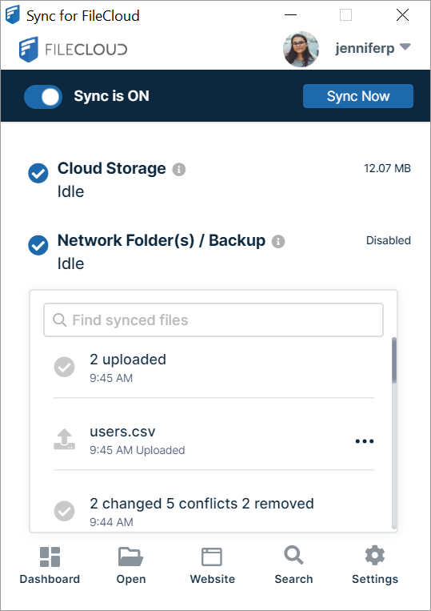
Task: Click Cloud Storage status checkmark
Action: (x=38, y=173)
